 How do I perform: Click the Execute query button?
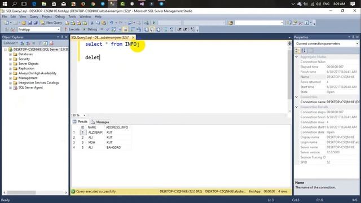[x=72, y=29]
